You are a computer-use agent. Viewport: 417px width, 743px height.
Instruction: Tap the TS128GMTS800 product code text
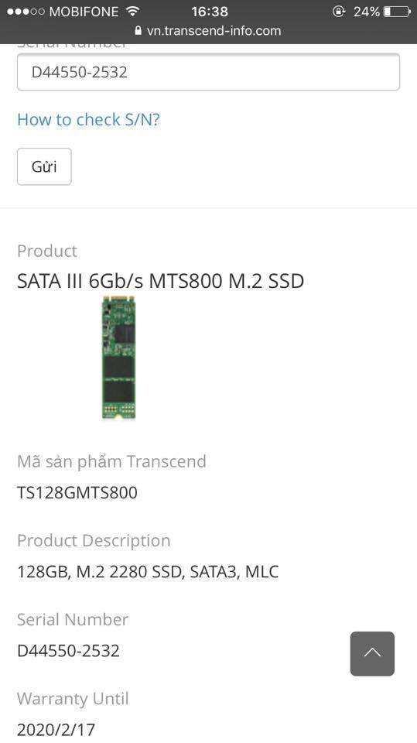coord(77,492)
